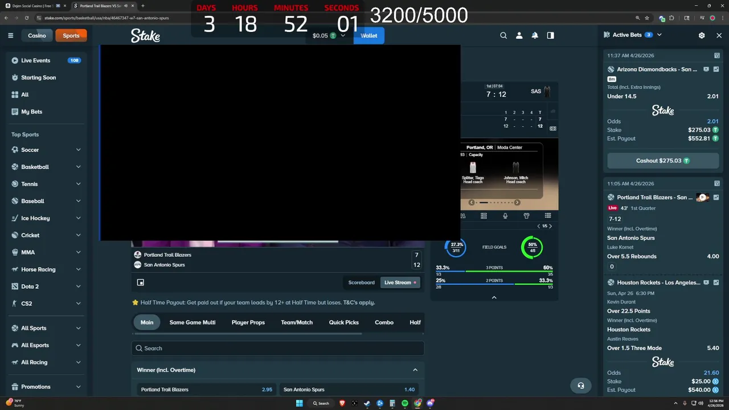
Task: Expand the Basketball sidebar section
Action: [78, 167]
